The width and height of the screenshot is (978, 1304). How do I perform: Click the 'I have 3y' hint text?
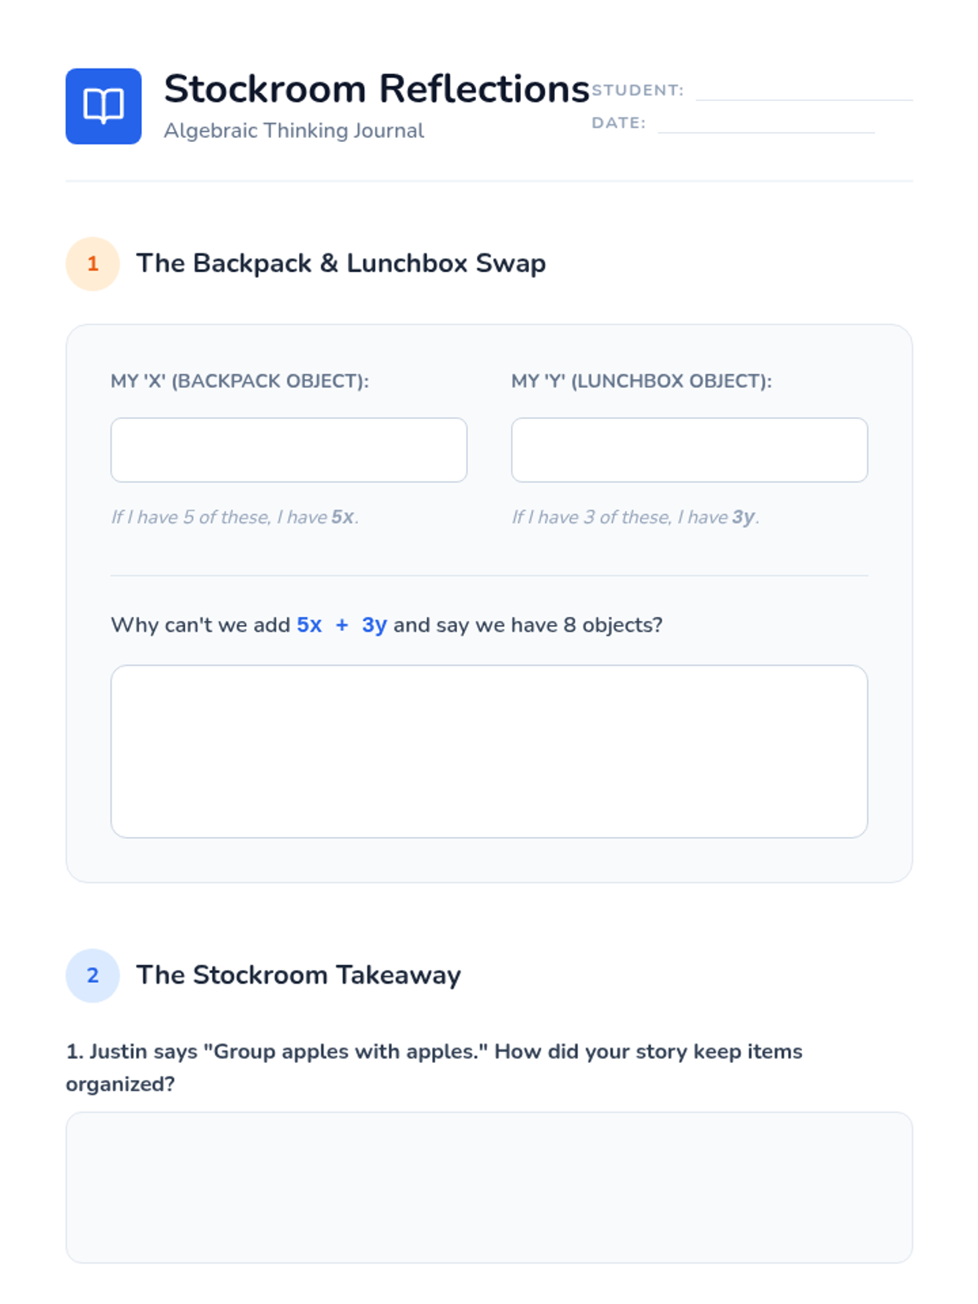click(635, 517)
